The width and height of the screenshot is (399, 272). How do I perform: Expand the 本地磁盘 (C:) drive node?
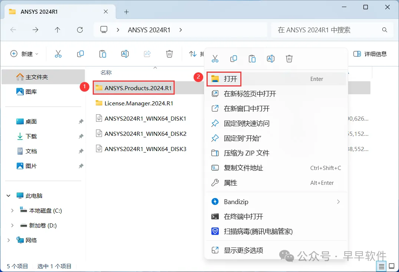point(12,211)
